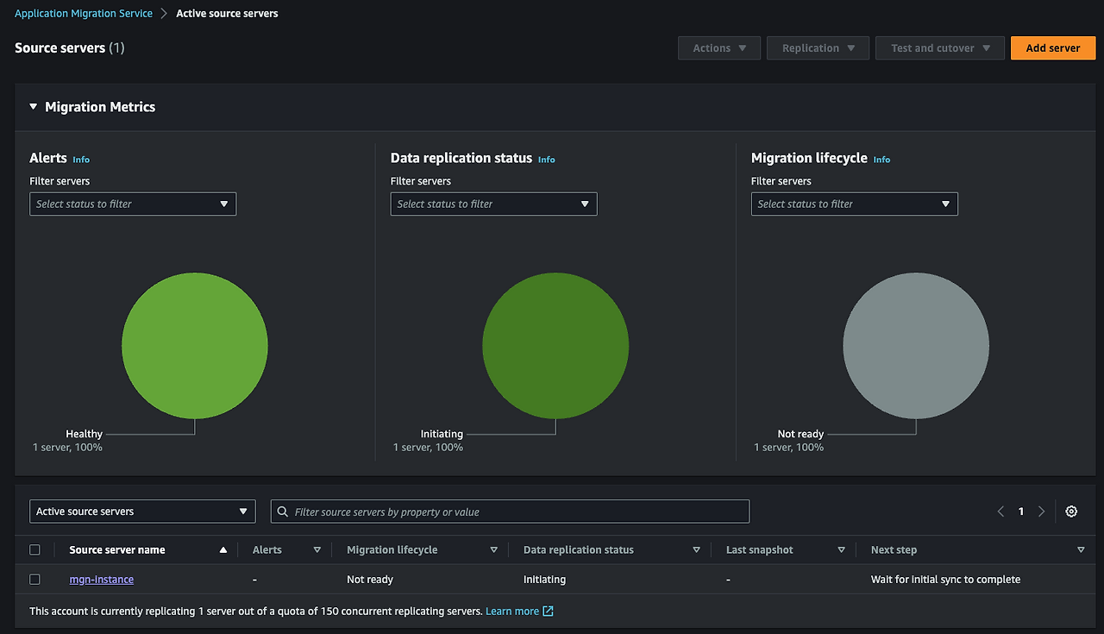Viewport: 1104px width, 634px height.
Task: Sort Migration lifecycle column arrow
Action: point(493,549)
